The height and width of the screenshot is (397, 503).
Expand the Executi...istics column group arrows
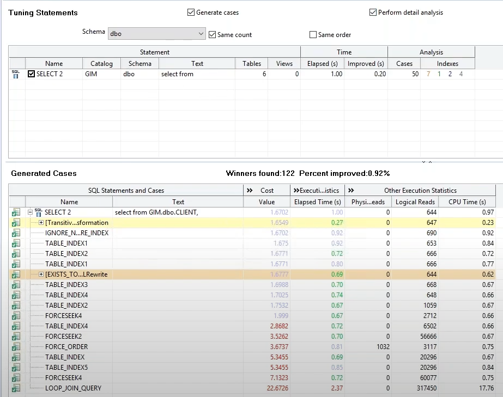(296, 191)
